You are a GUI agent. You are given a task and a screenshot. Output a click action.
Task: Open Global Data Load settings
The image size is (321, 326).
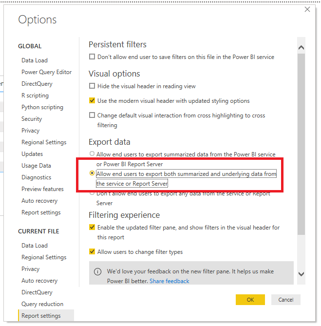click(35, 60)
